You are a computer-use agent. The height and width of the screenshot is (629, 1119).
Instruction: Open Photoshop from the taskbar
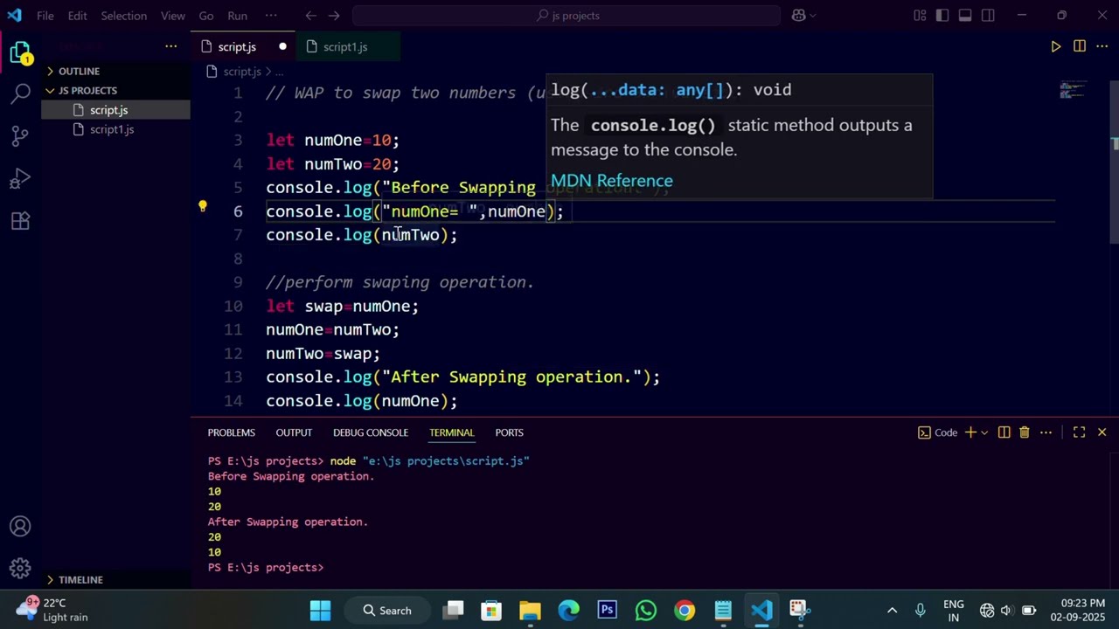[608, 610]
